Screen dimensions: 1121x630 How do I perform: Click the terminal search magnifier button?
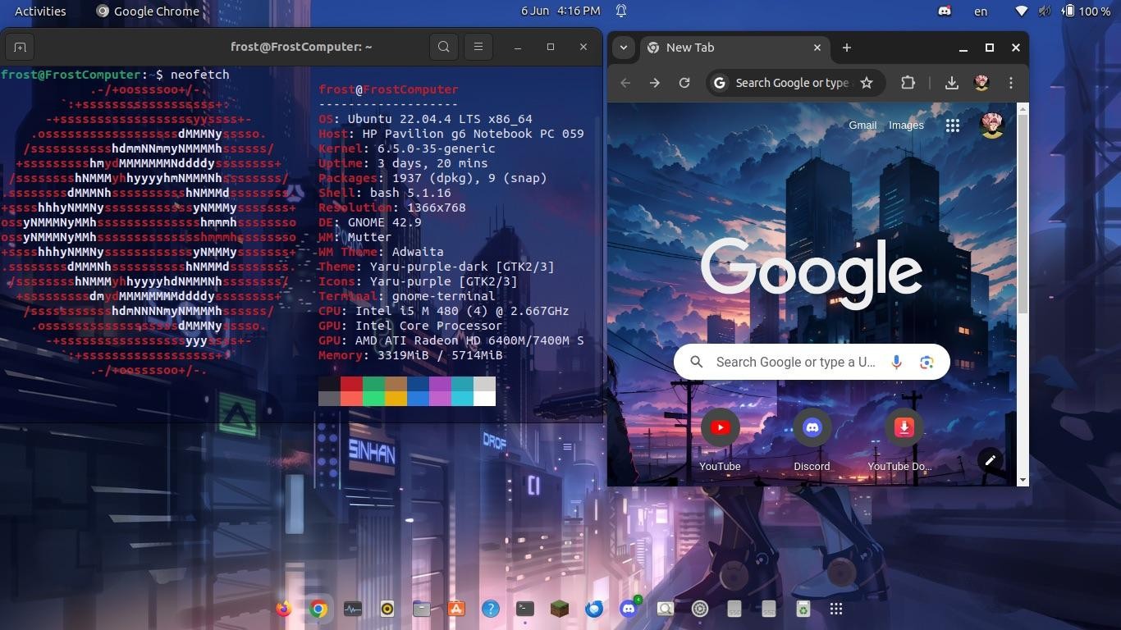pyautogui.click(x=444, y=47)
